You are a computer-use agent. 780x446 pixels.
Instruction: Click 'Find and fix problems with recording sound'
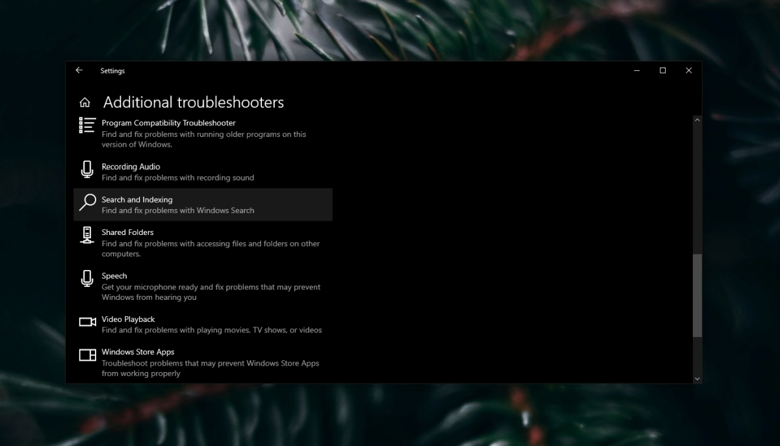point(177,178)
